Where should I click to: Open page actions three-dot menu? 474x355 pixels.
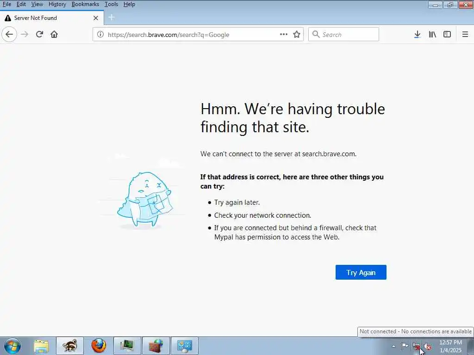click(x=284, y=34)
